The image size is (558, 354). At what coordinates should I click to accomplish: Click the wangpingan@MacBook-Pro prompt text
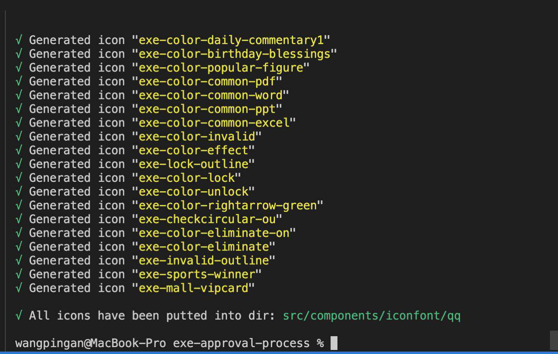(90, 343)
